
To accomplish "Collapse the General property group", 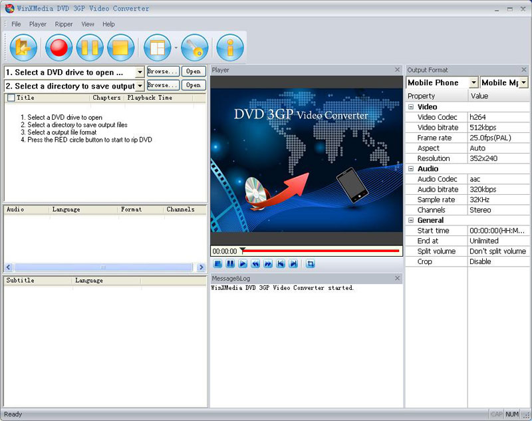I will [411, 220].
